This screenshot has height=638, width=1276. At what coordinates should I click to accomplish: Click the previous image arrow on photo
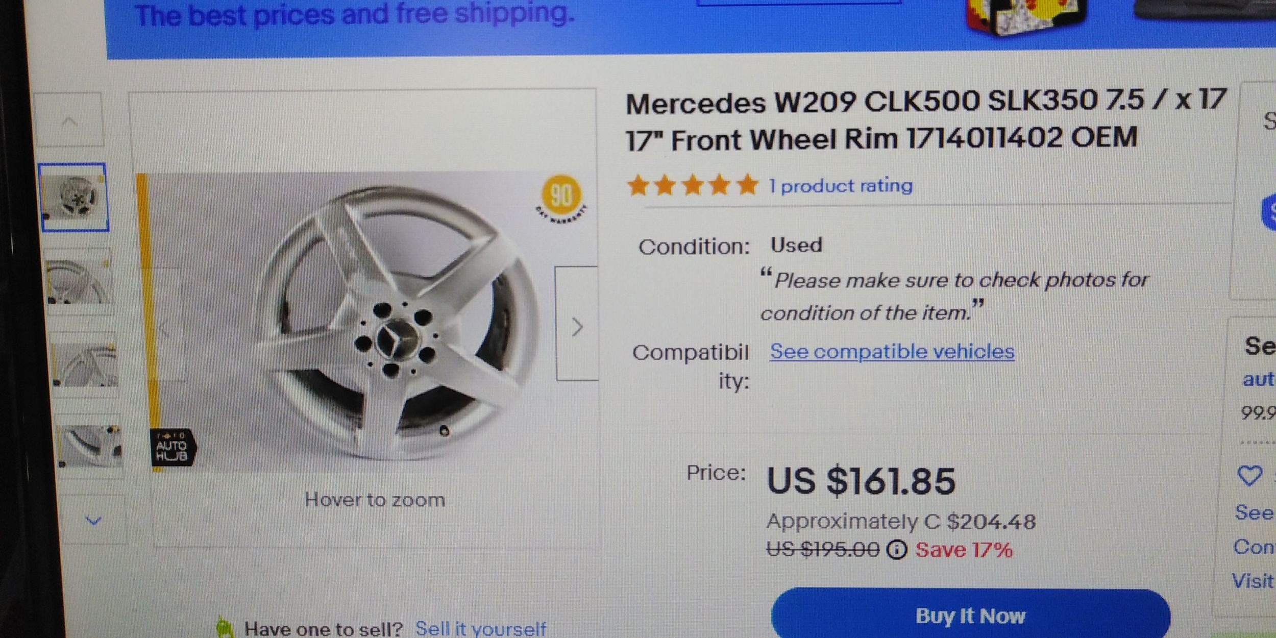coord(165,326)
